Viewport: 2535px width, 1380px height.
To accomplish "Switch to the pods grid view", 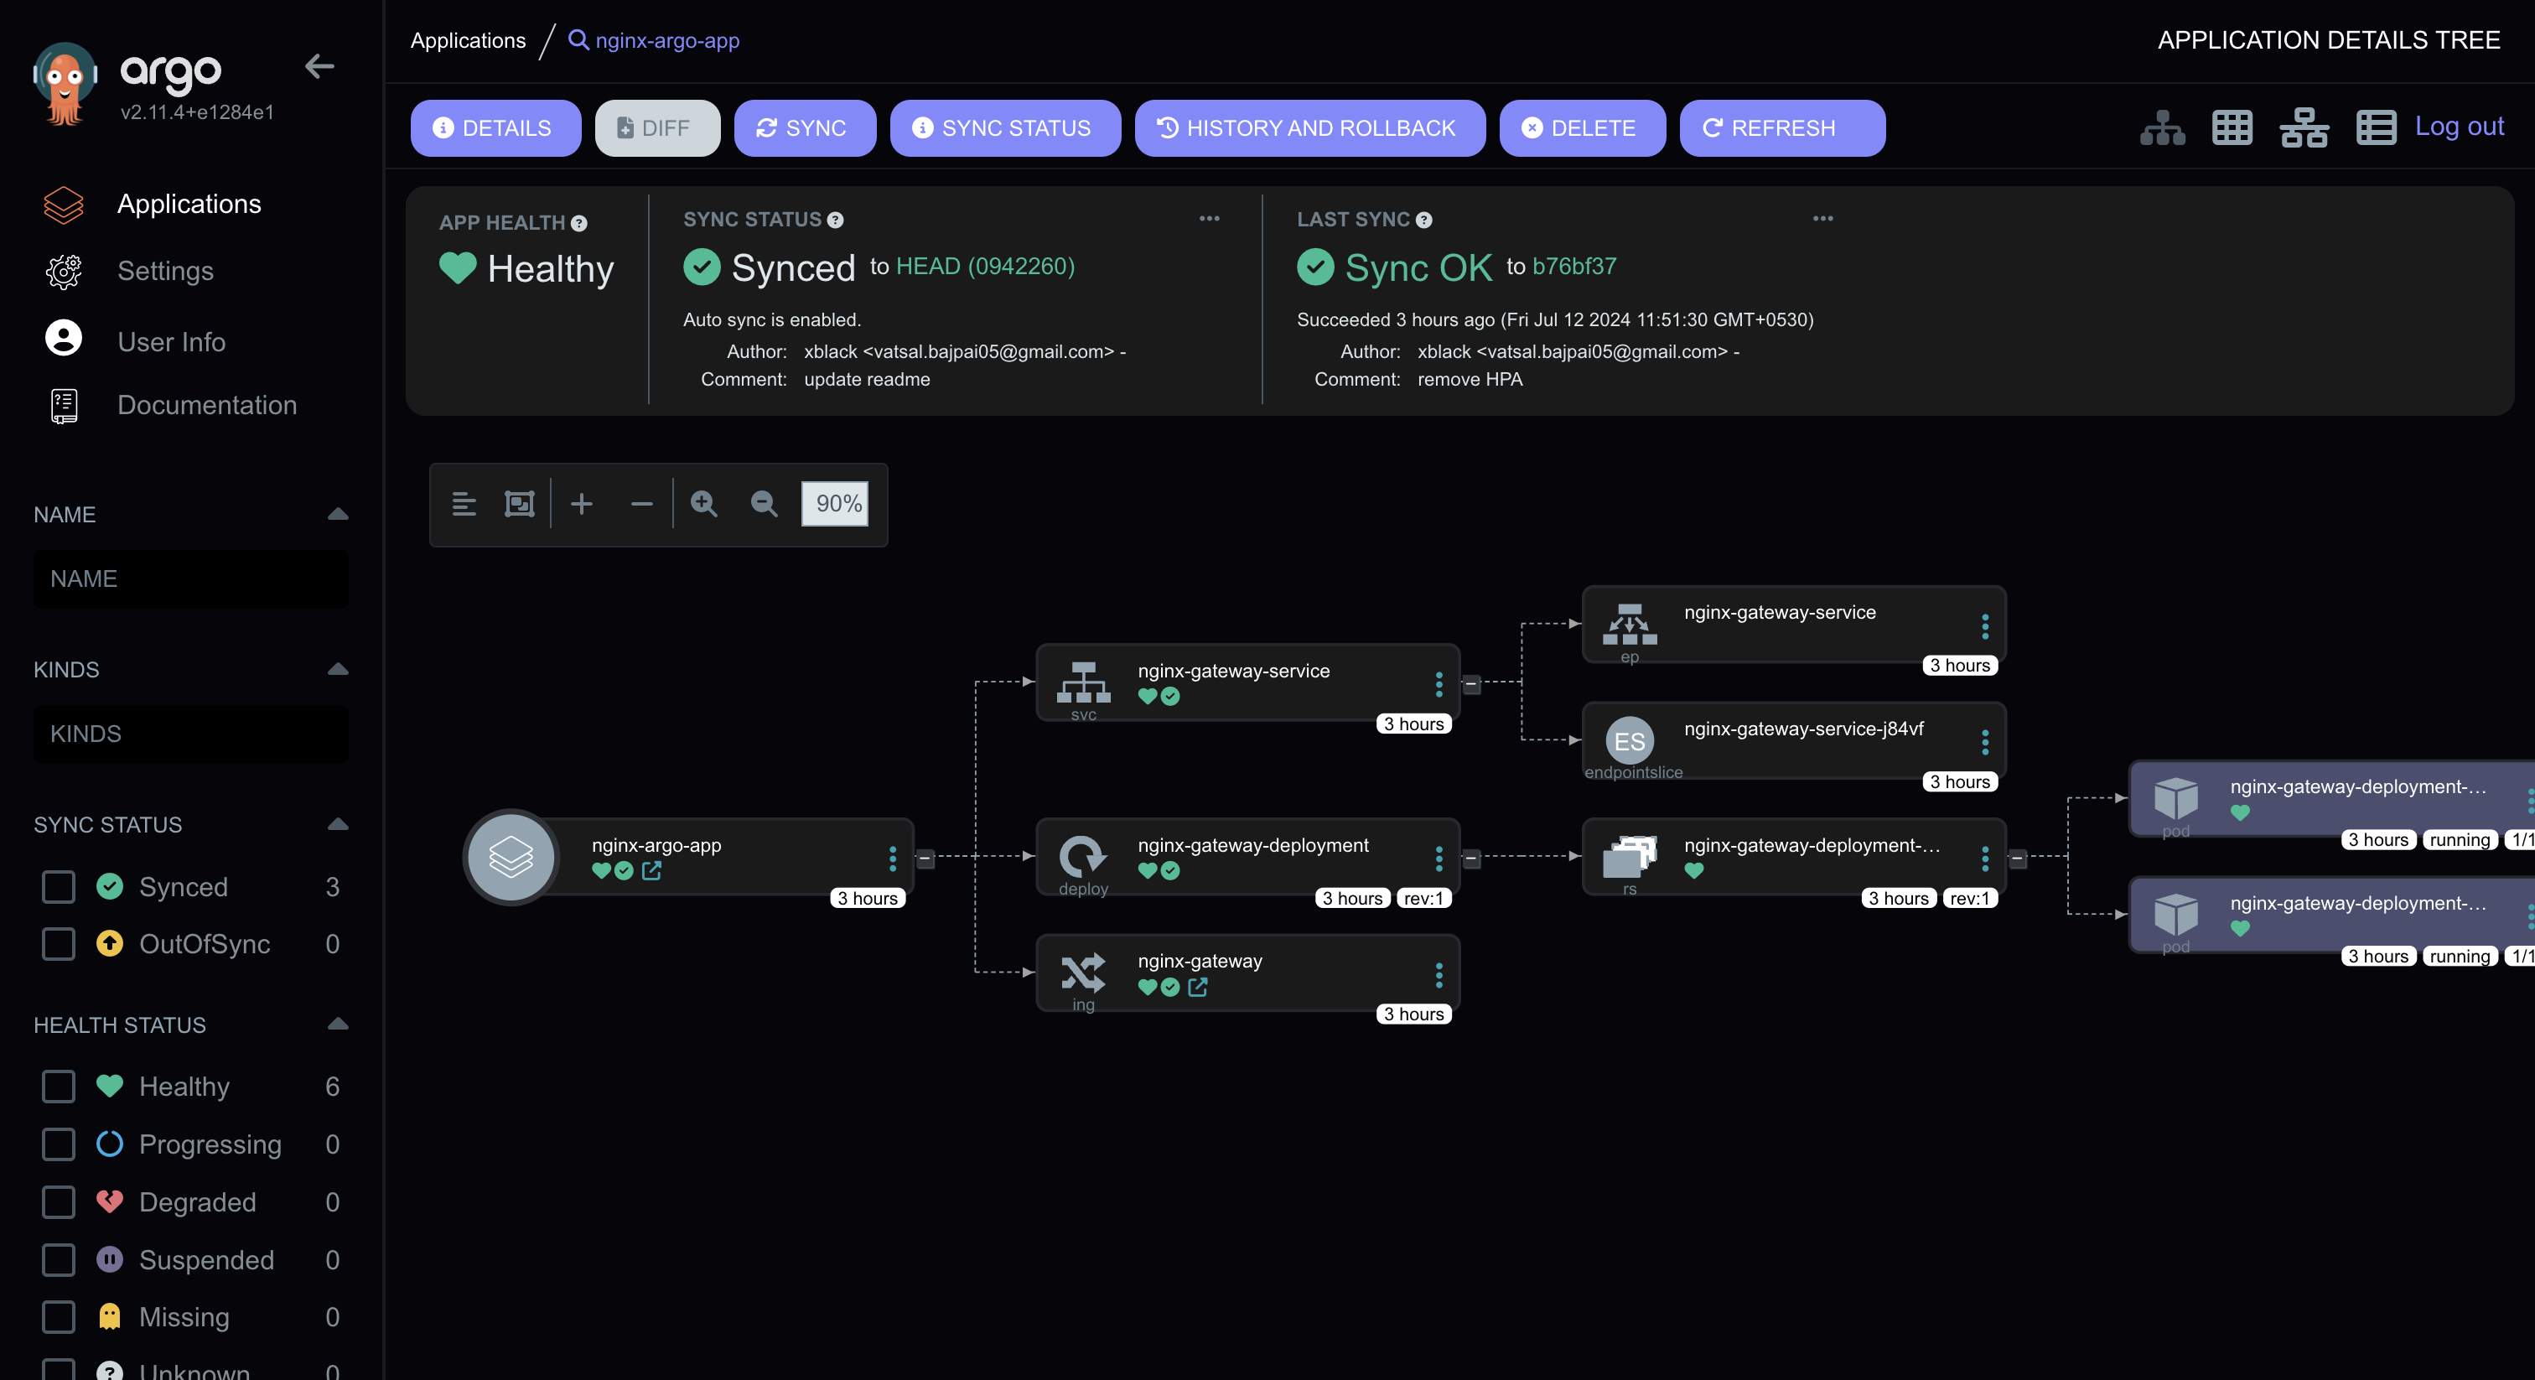I will [x=2233, y=128].
